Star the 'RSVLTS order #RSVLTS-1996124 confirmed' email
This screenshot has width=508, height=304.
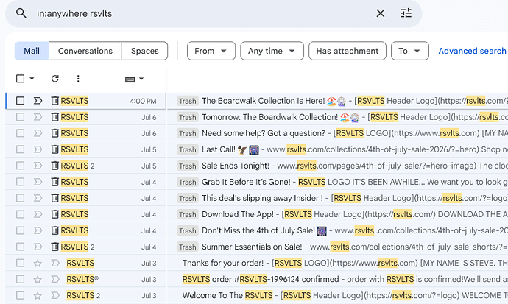pyautogui.click(x=38, y=279)
